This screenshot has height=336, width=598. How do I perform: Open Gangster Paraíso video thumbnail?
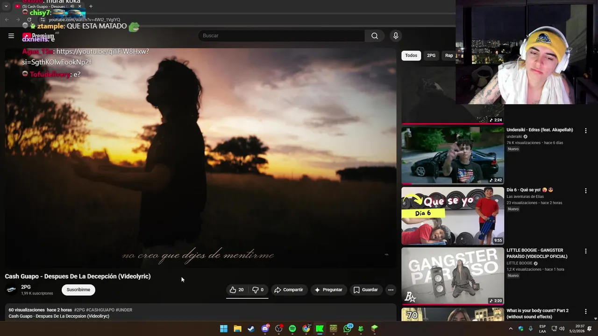[453, 276]
